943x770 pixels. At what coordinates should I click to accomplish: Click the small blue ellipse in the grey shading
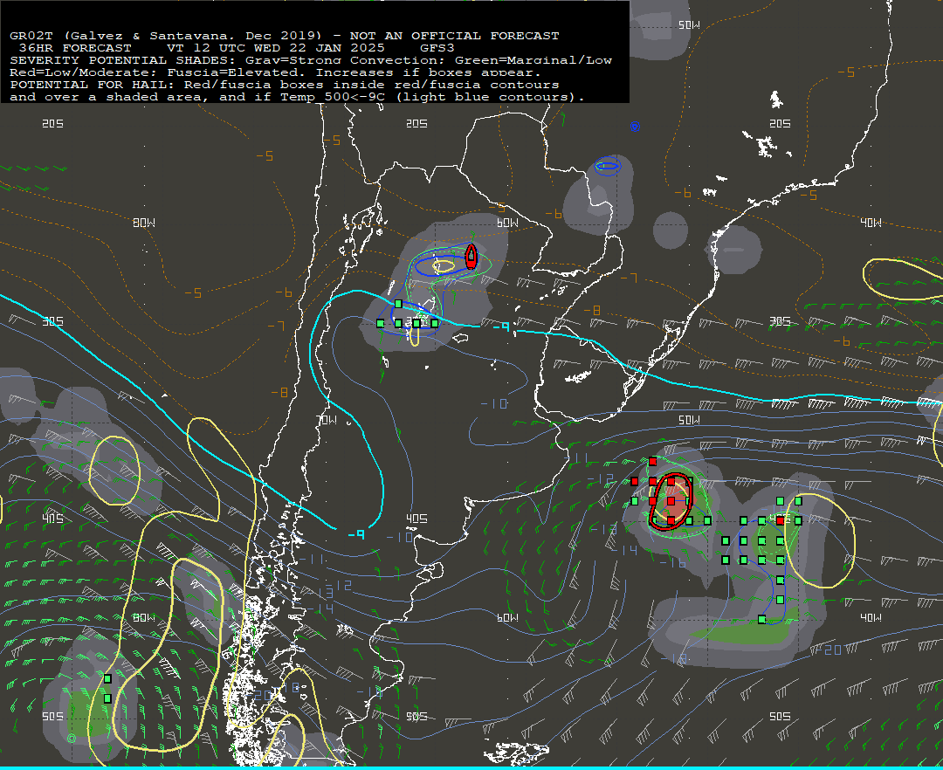[x=608, y=167]
